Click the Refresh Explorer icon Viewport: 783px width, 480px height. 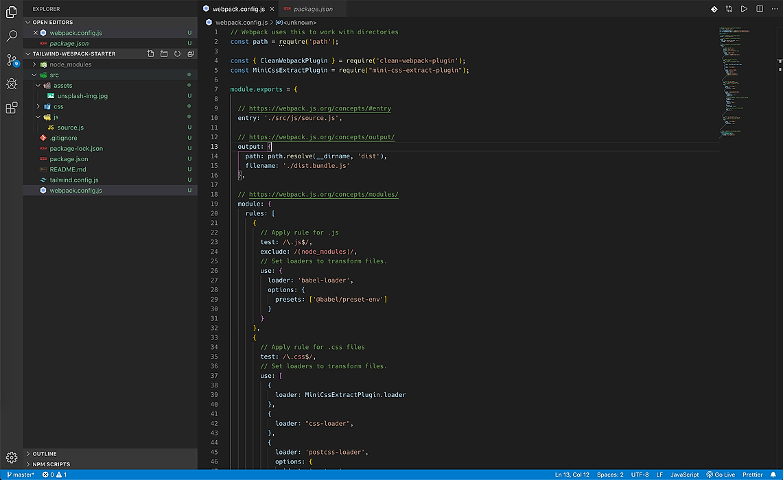(x=177, y=53)
